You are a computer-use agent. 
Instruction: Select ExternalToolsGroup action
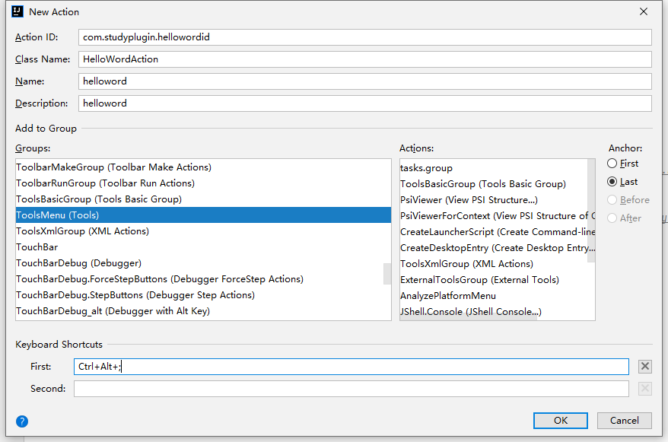(497, 280)
